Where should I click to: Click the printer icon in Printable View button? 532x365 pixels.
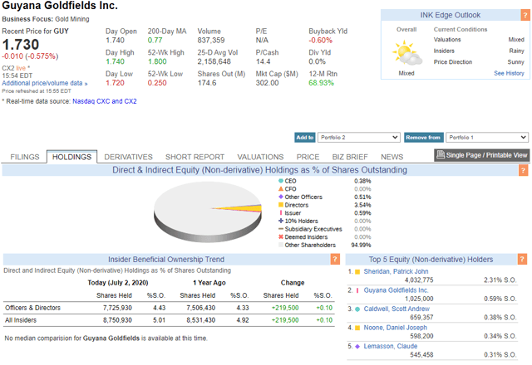tap(441, 155)
